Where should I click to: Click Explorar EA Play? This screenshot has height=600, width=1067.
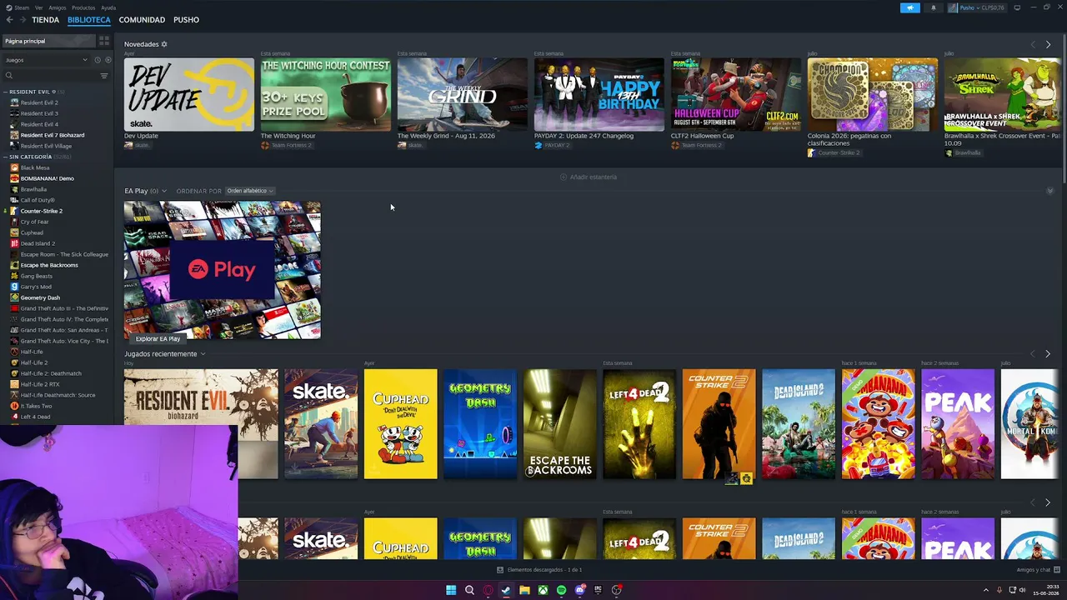pos(158,339)
